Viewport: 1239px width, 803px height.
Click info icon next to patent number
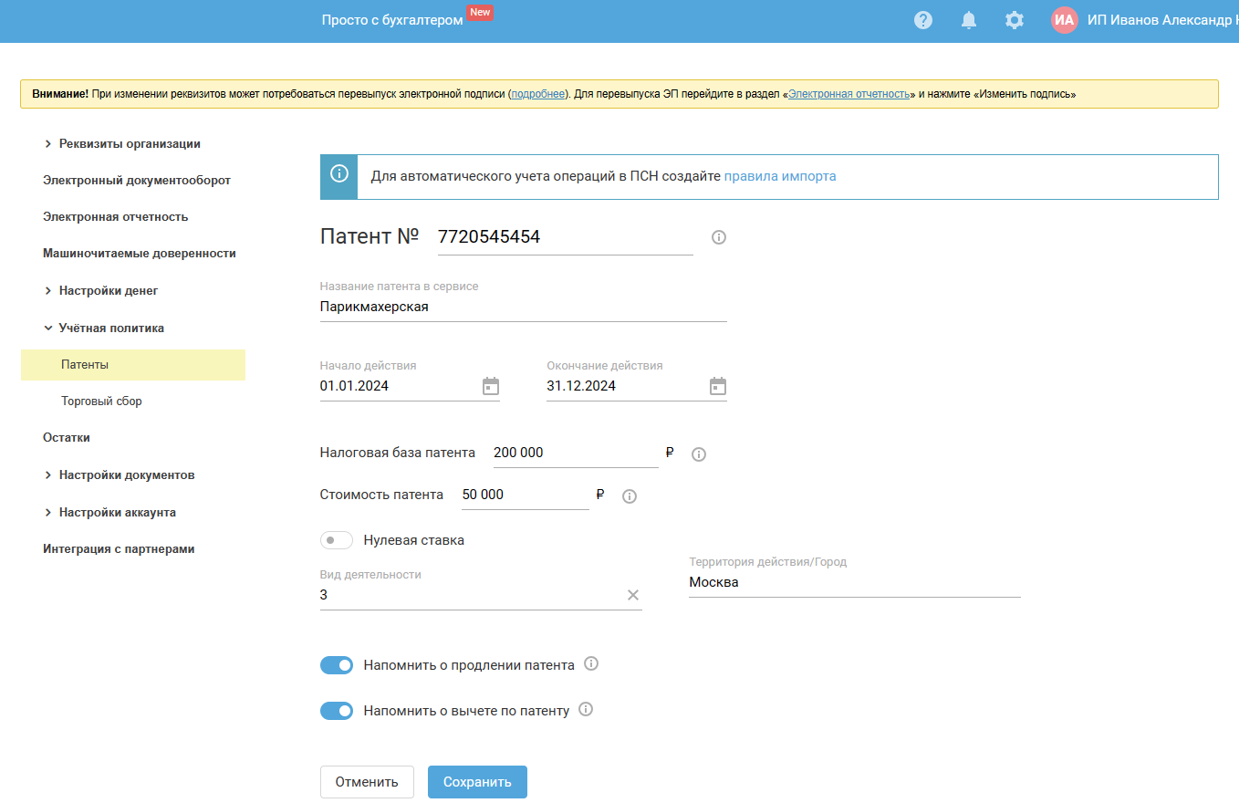pyautogui.click(x=719, y=237)
